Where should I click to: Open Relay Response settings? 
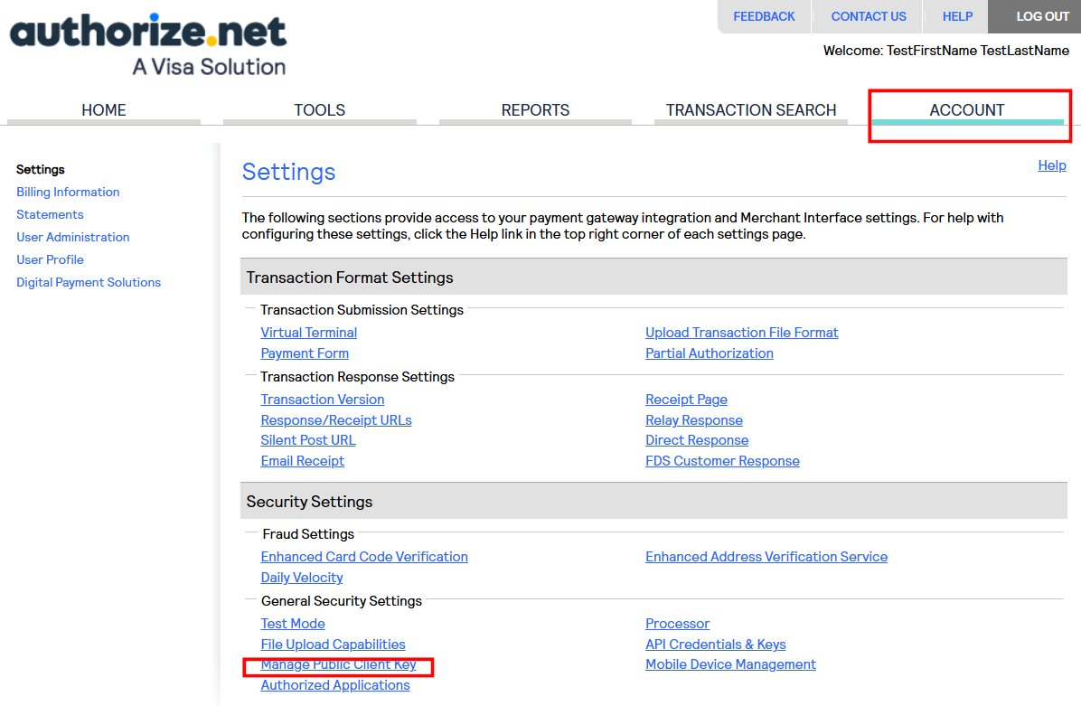tap(694, 419)
